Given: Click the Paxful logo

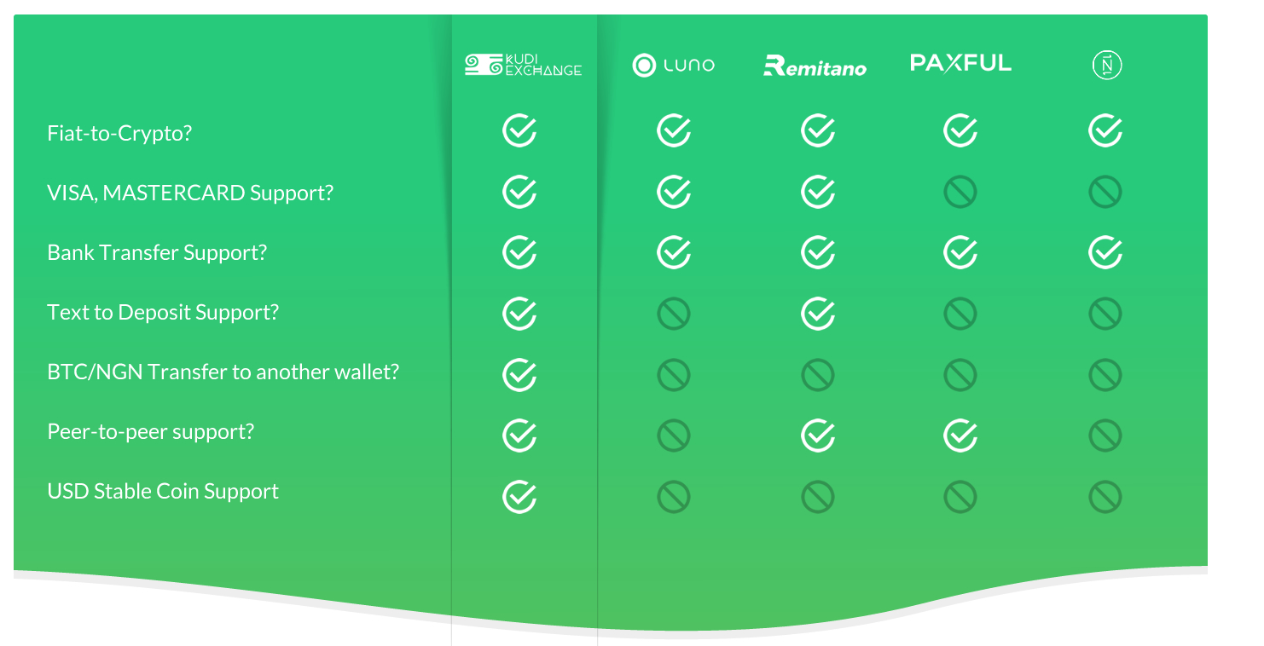Looking at the screenshot, I should click(960, 63).
